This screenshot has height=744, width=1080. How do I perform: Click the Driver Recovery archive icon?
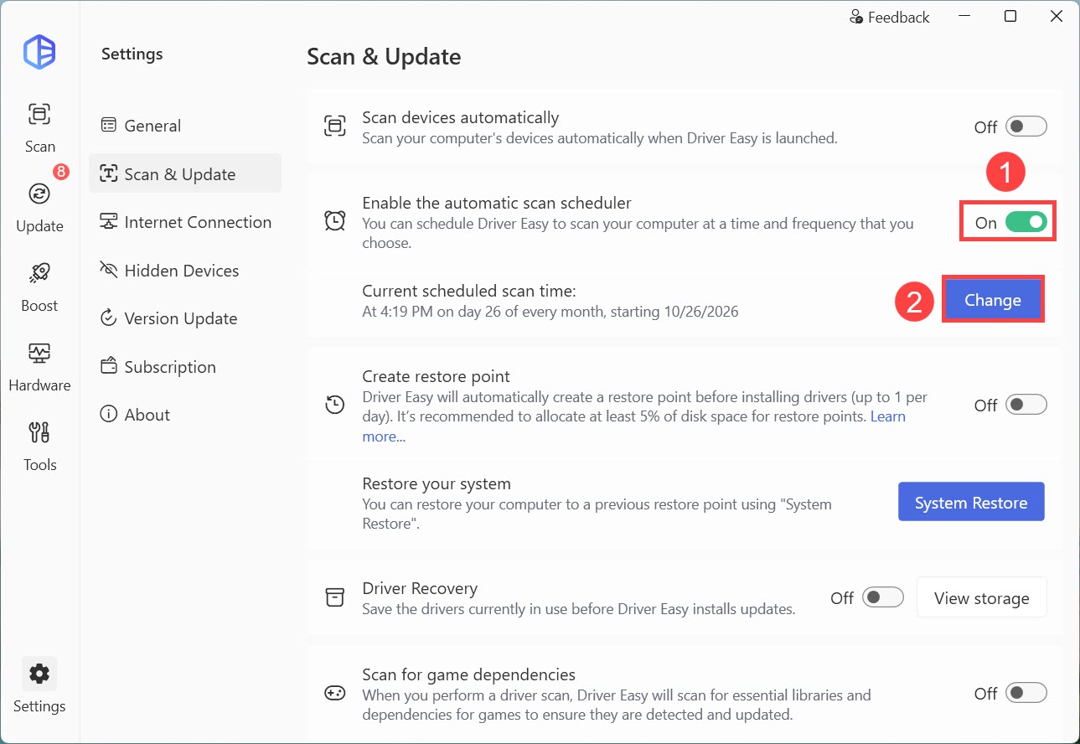[334, 597]
